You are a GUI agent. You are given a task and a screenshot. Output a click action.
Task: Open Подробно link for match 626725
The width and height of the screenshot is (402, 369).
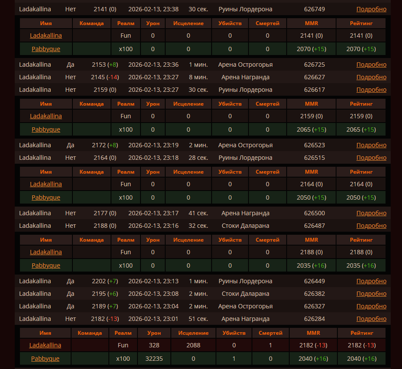pyautogui.click(x=371, y=65)
